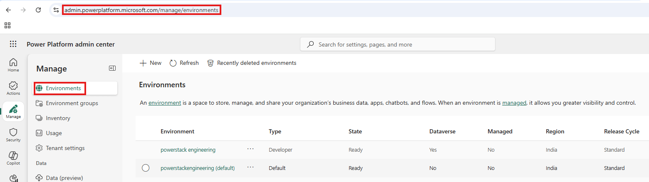This screenshot has width=649, height=182.
Task: Click the recycle bin icon for deleted environments
Action: pos(211,63)
